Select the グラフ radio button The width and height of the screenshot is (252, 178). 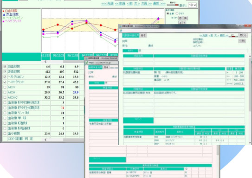(x=177, y=13)
